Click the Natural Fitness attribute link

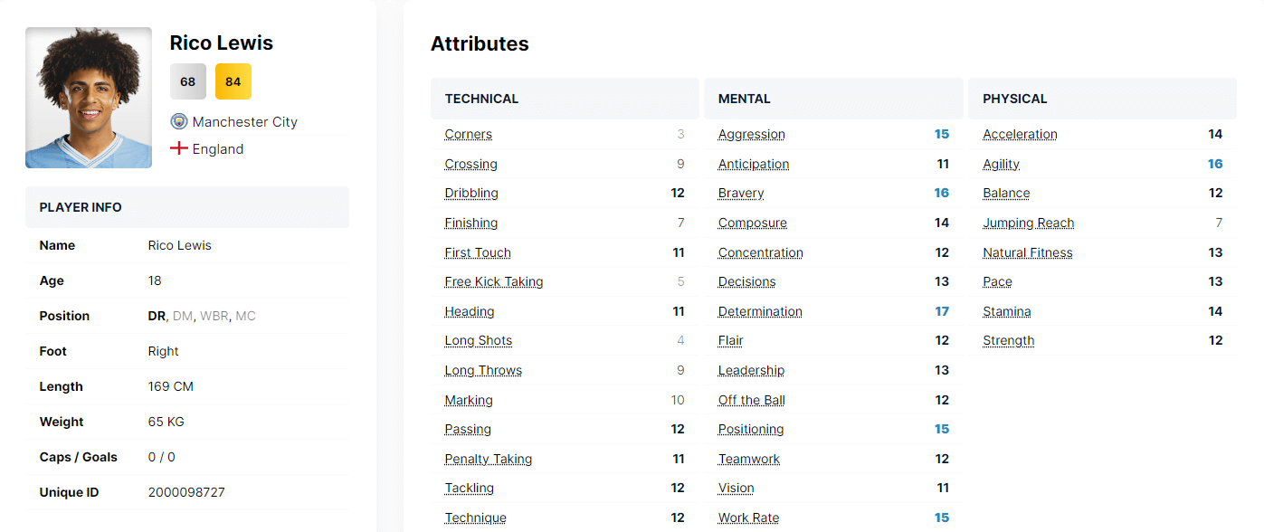click(1028, 252)
